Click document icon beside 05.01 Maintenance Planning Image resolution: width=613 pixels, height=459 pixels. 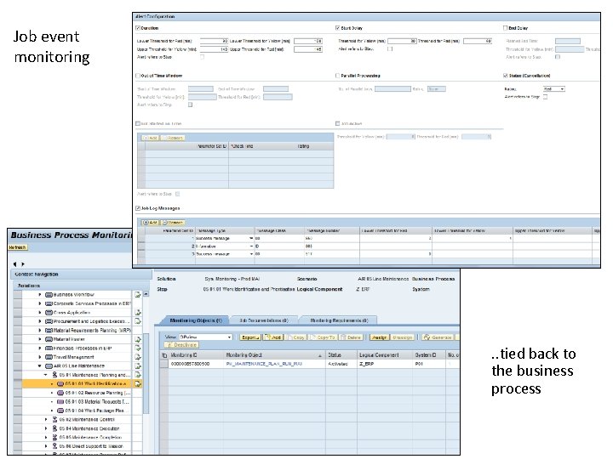pos(138,375)
